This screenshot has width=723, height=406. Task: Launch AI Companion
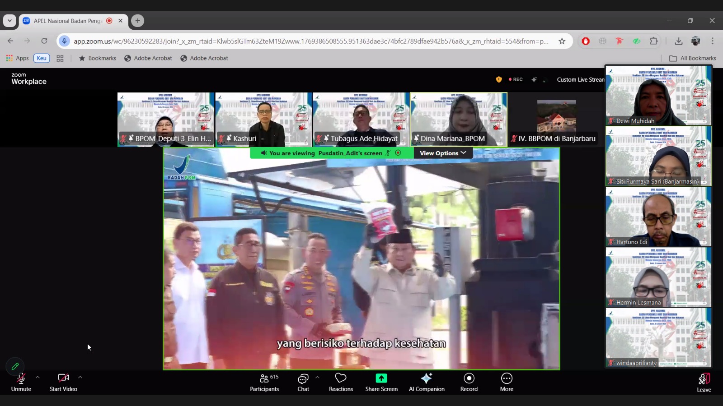click(427, 382)
